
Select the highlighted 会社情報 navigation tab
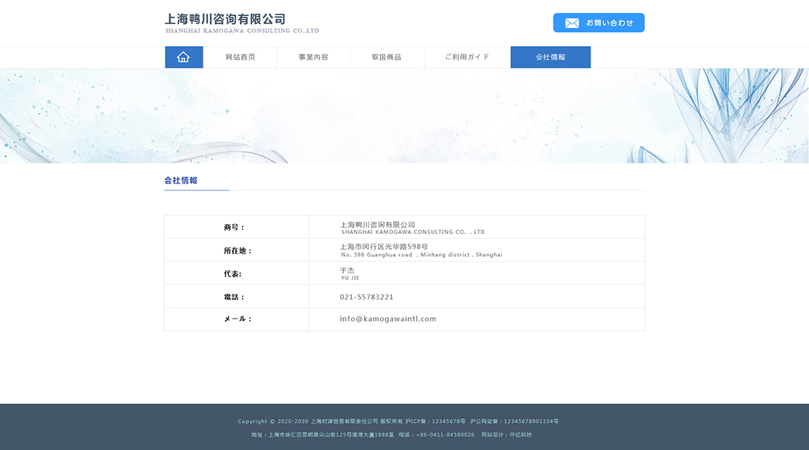550,57
